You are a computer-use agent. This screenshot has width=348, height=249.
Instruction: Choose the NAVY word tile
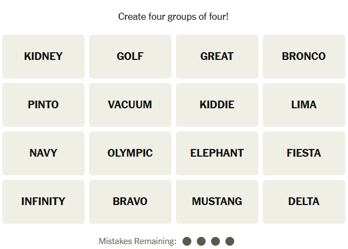(43, 153)
